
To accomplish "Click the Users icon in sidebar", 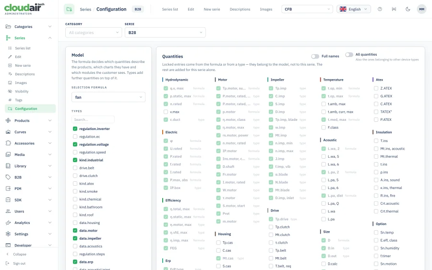I will click(8, 211).
